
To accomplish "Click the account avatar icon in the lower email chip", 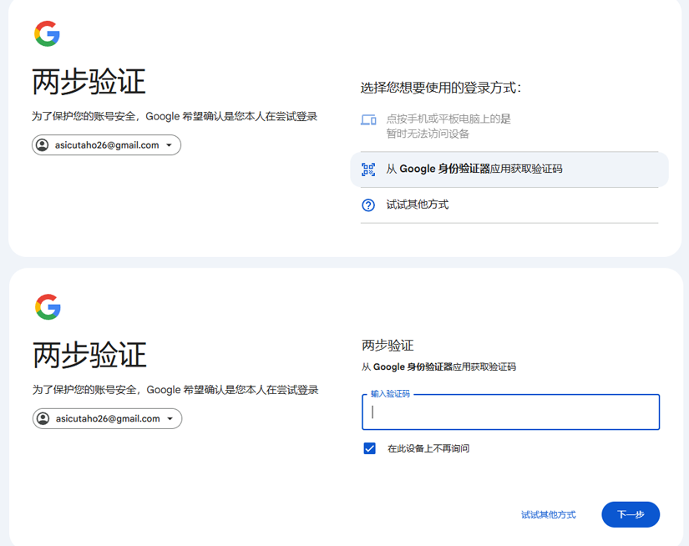I will click(43, 418).
